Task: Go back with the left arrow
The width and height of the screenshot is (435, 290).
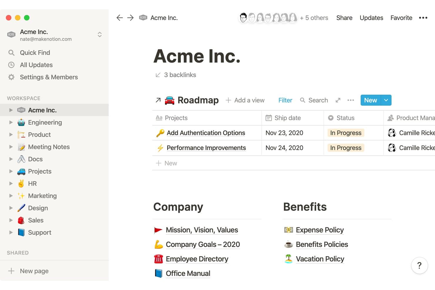Action: coord(119,18)
